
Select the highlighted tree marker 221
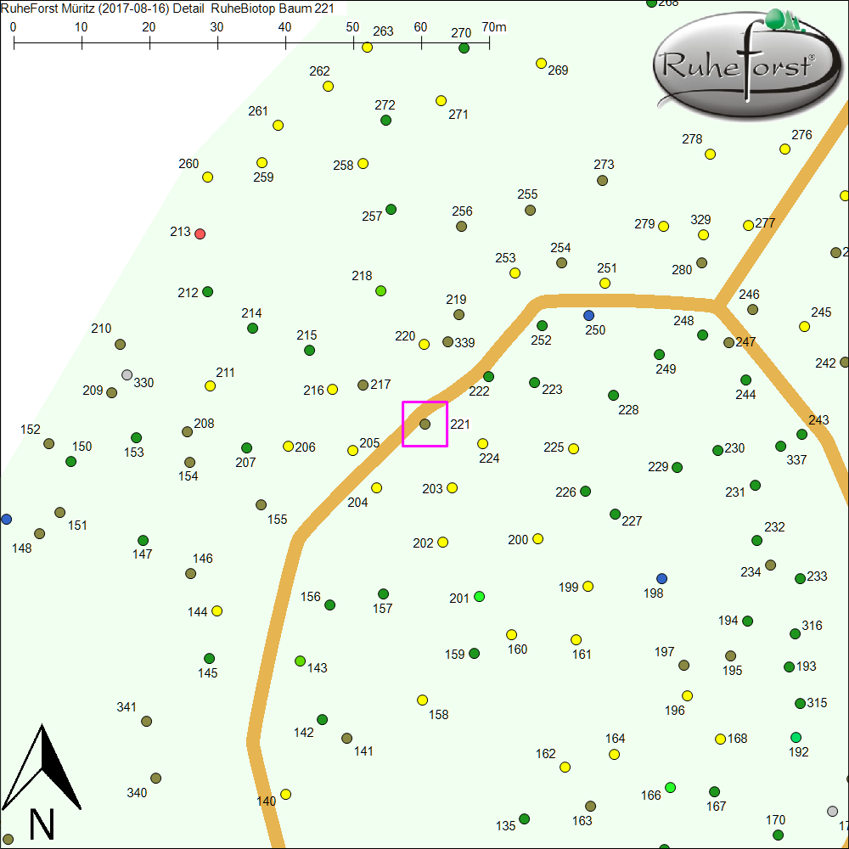(x=424, y=424)
